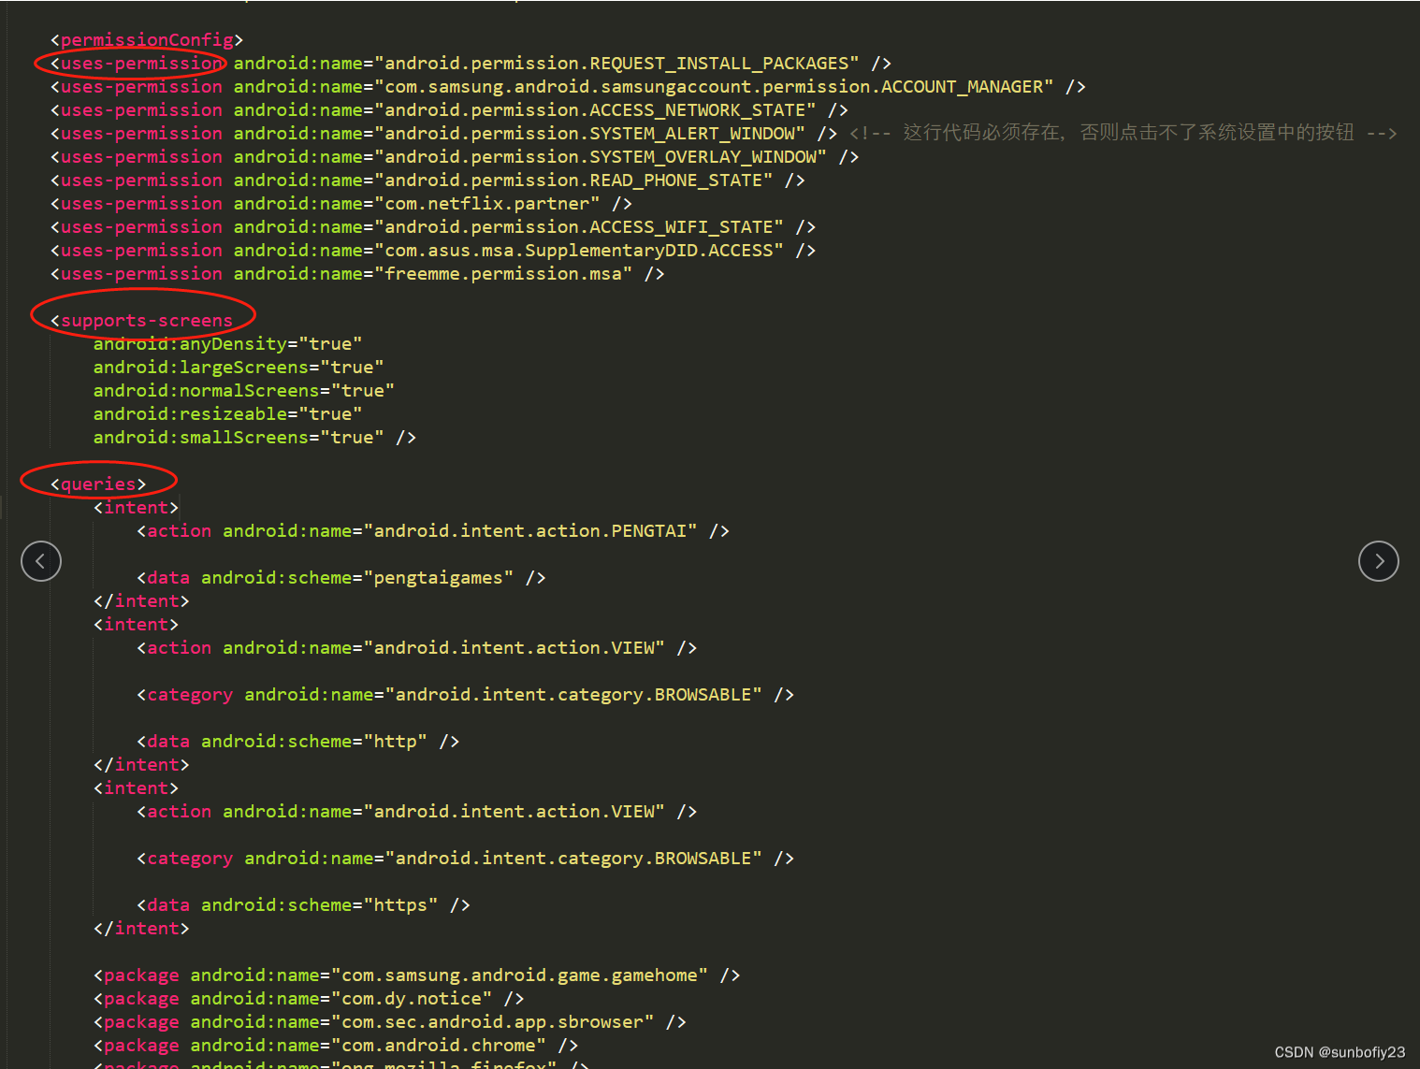Click the right navigation arrow

[x=1379, y=561]
